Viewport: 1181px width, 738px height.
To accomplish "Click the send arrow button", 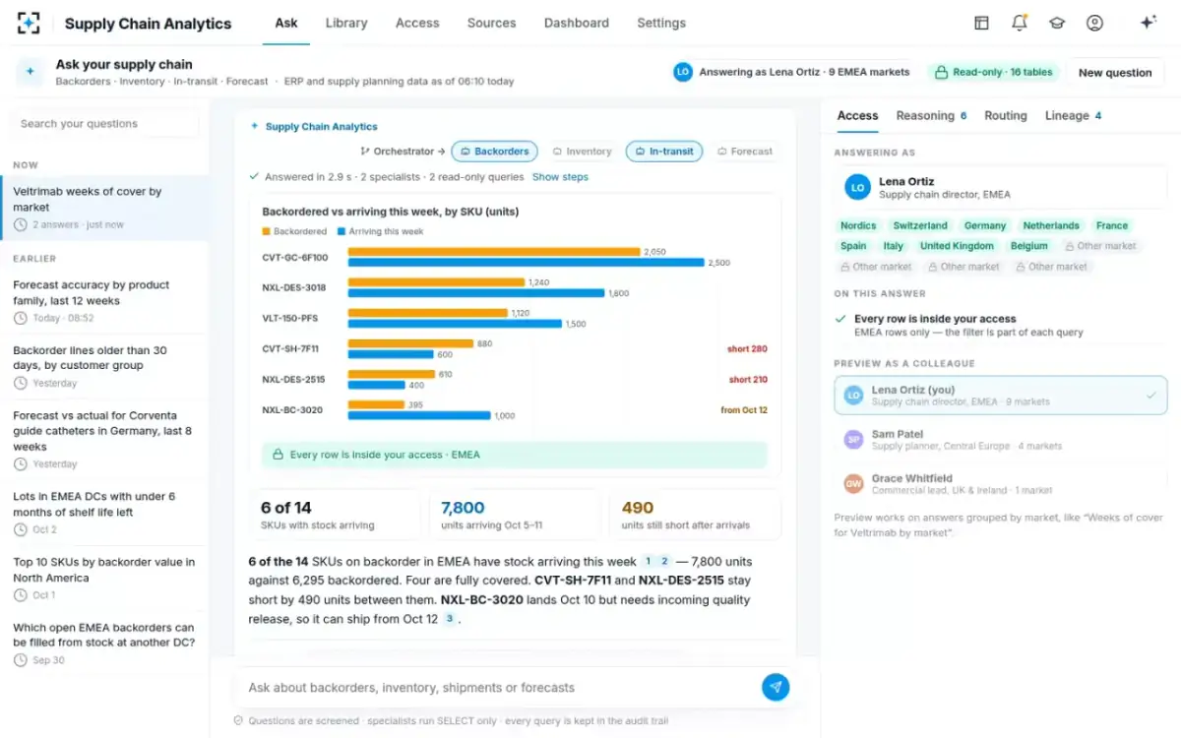I will tap(776, 687).
